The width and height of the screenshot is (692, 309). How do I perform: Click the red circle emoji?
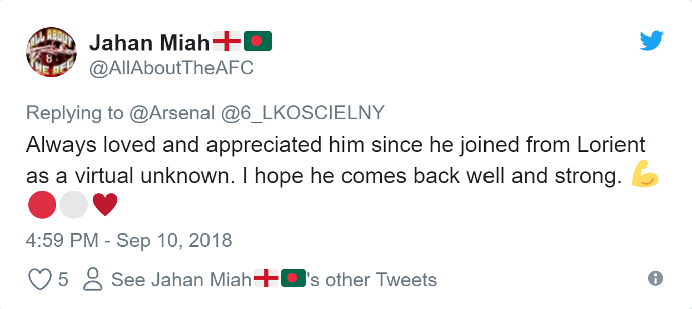coord(42,206)
